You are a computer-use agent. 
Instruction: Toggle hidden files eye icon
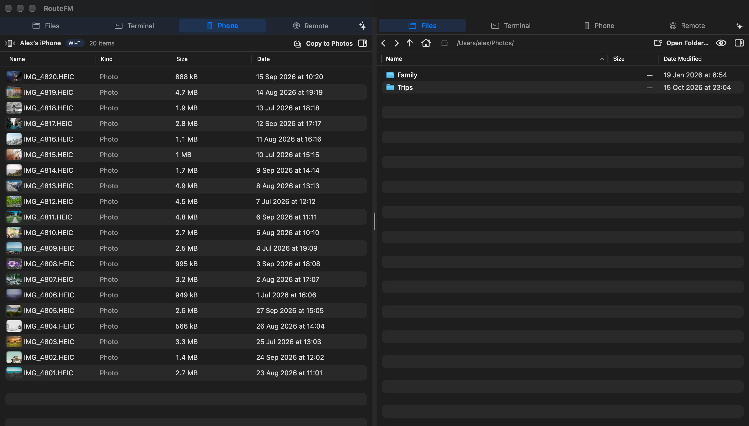tap(721, 43)
